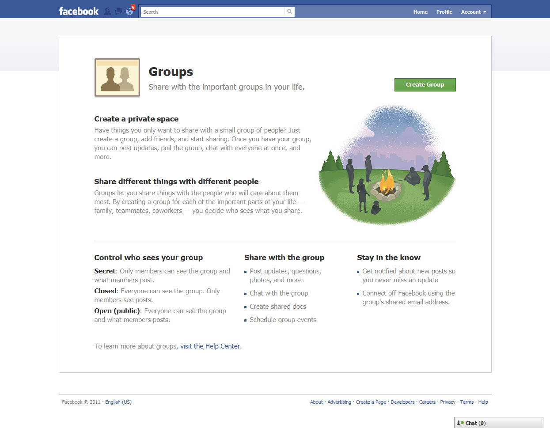This screenshot has height=428, width=550.
Task: Open the Advertising footer link
Action: coord(339,402)
